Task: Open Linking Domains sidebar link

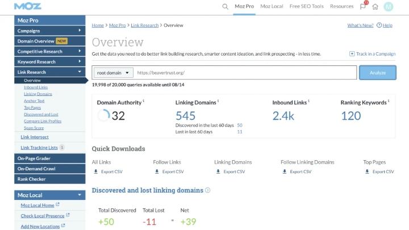Action: pyautogui.click(x=38, y=94)
